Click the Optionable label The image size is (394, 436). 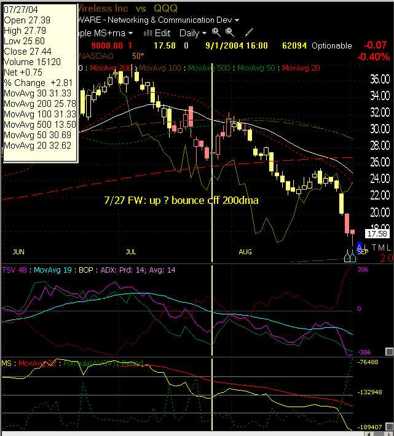[332, 45]
